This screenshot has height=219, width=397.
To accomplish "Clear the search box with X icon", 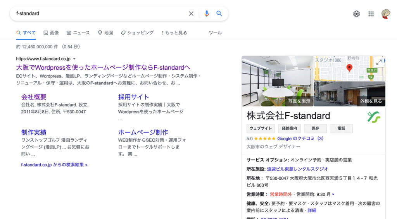I will pos(191,14).
